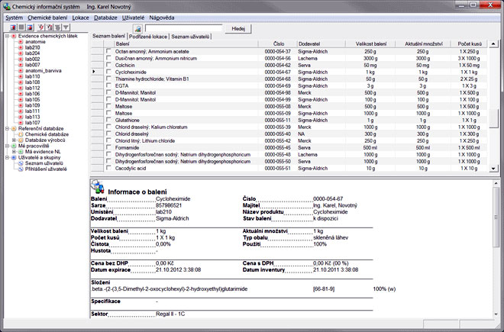Select lab210 location icon in tree
Screen dimensions: 504x332
coord(21,47)
